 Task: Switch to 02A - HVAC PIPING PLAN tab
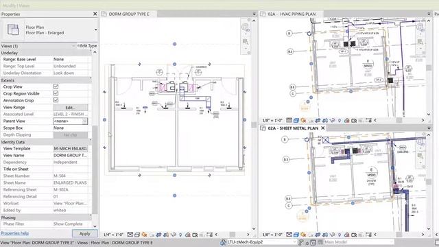(292, 14)
